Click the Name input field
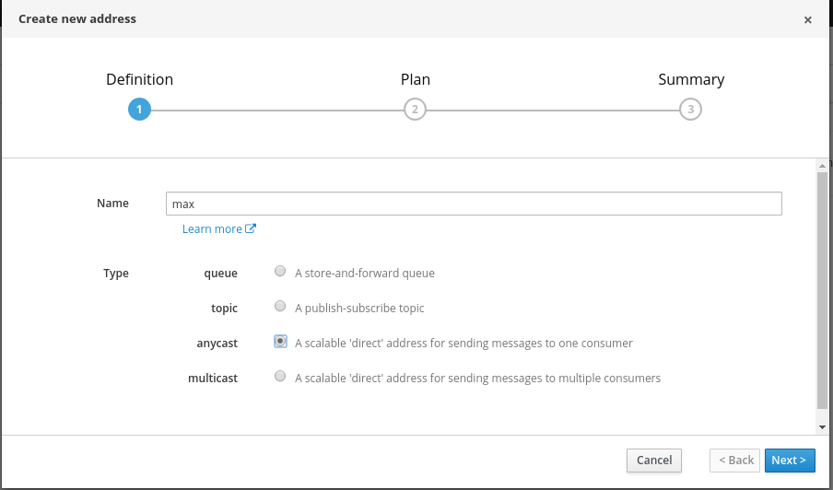This screenshot has height=490, width=833. coord(474,204)
